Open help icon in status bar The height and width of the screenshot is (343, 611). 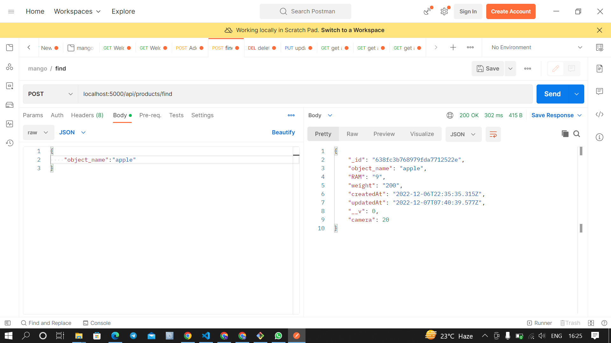pyautogui.click(x=604, y=323)
